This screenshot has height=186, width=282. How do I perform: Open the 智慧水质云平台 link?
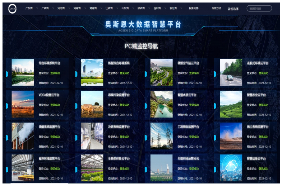(187, 95)
